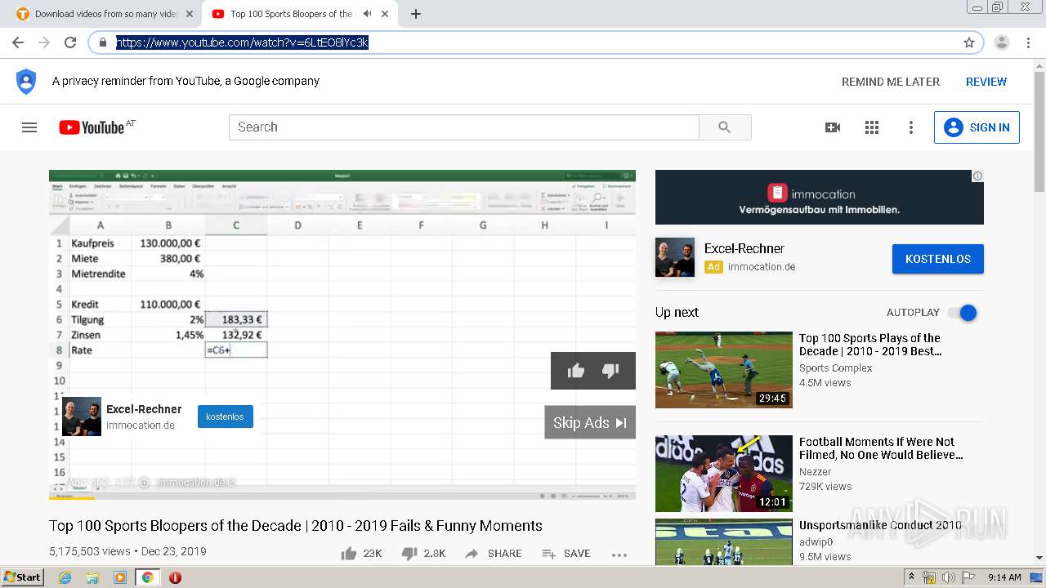Screen dimensions: 1046x588
Task: Click the SIGN IN button
Action: click(977, 127)
